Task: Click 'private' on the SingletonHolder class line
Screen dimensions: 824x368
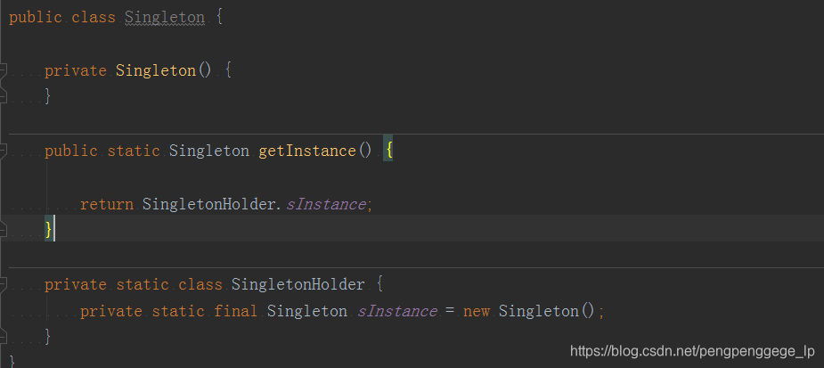Action: click(x=76, y=284)
